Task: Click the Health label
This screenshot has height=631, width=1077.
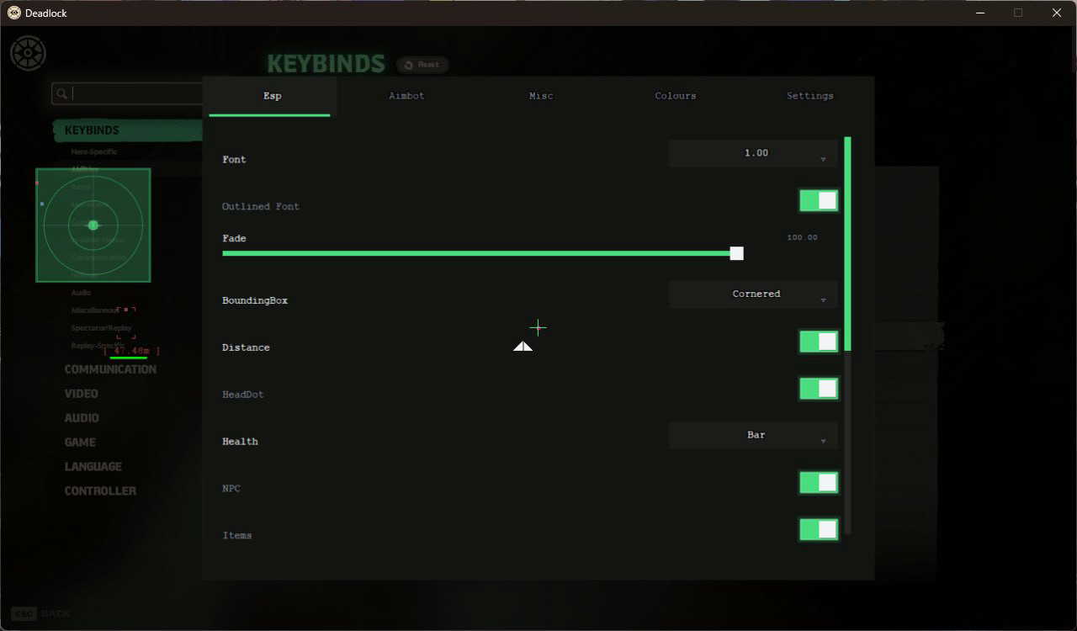Action: pyautogui.click(x=240, y=442)
